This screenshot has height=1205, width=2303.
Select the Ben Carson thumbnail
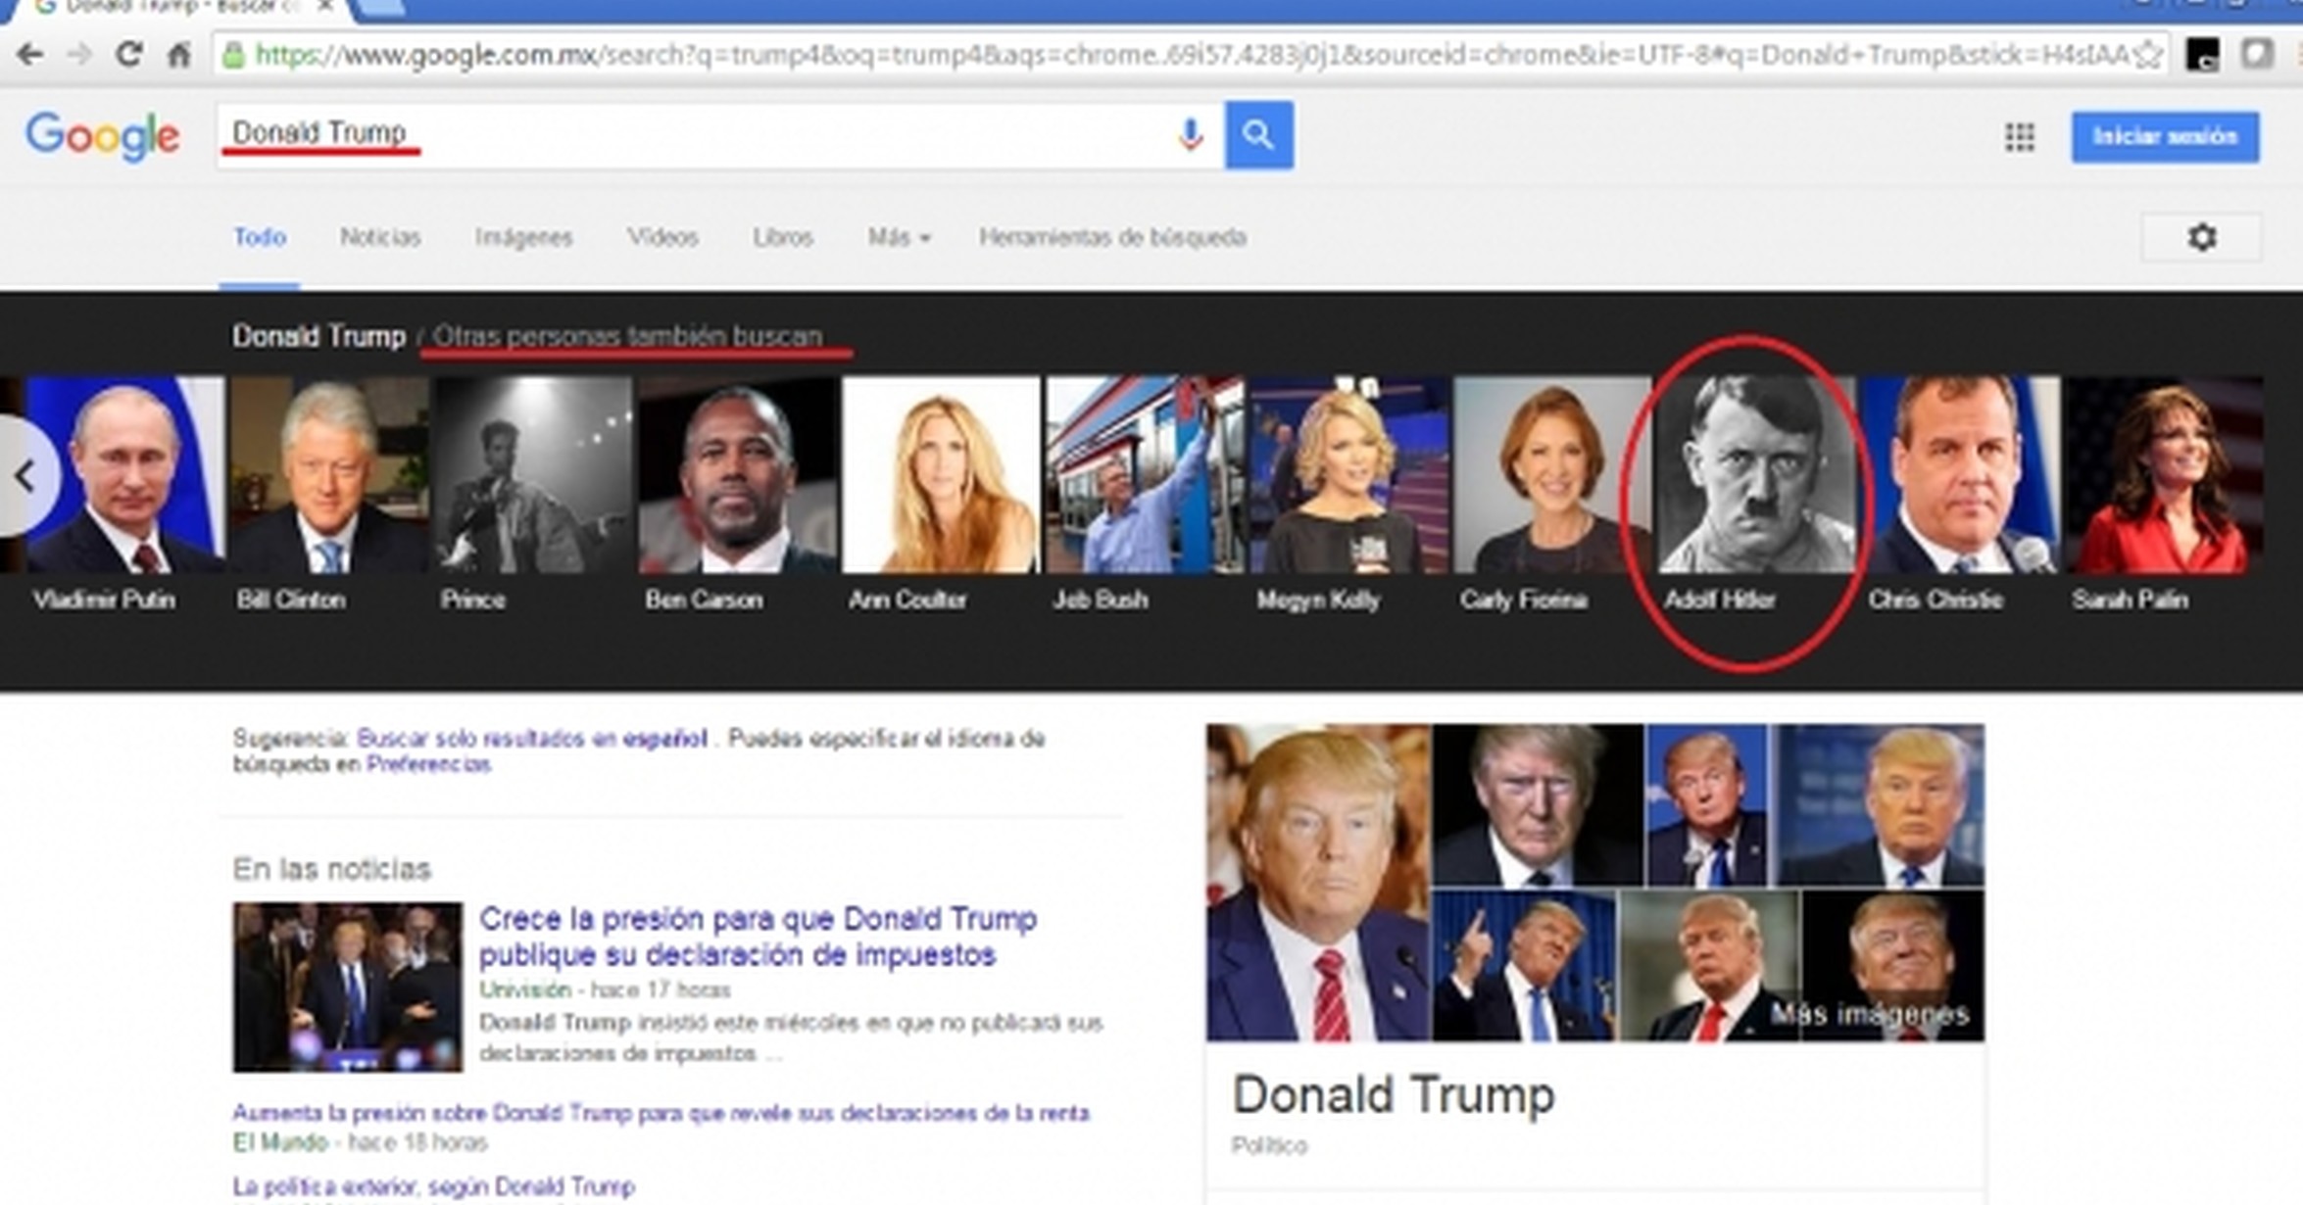pyautogui.click(x=737, y=476)
